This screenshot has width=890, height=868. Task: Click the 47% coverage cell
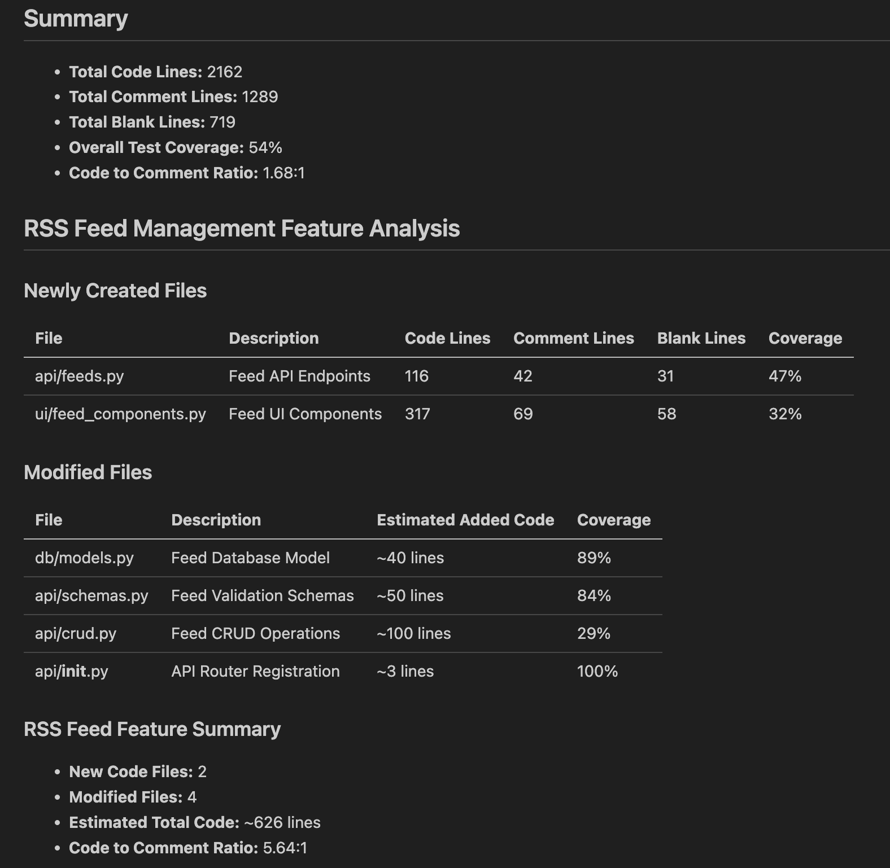tap(784, 376)
